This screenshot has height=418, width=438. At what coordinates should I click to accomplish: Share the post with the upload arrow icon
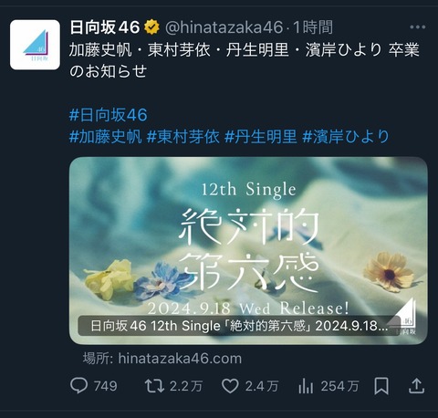tap(416, 386)
